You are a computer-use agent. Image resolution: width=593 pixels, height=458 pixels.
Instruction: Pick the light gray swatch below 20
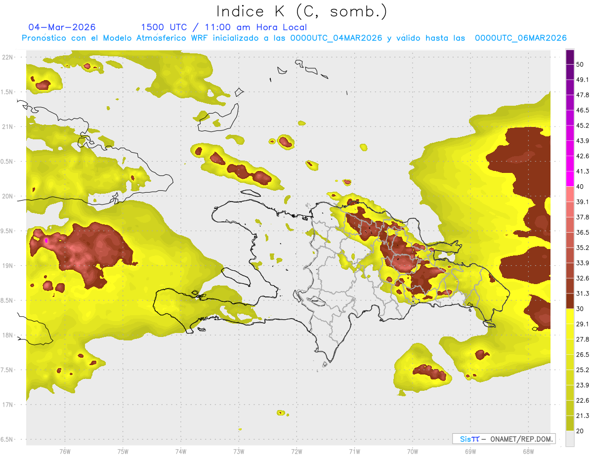point(570,439)
